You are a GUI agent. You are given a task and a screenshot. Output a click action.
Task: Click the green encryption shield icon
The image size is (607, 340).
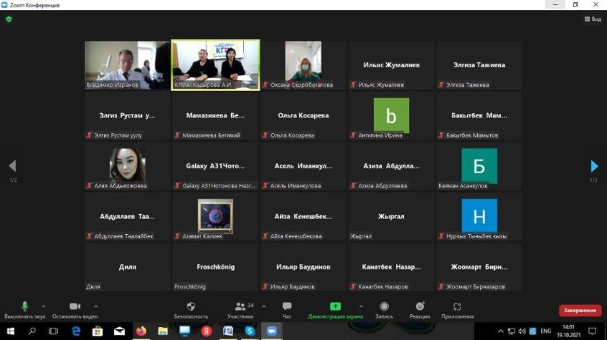[x=9, y=19]
